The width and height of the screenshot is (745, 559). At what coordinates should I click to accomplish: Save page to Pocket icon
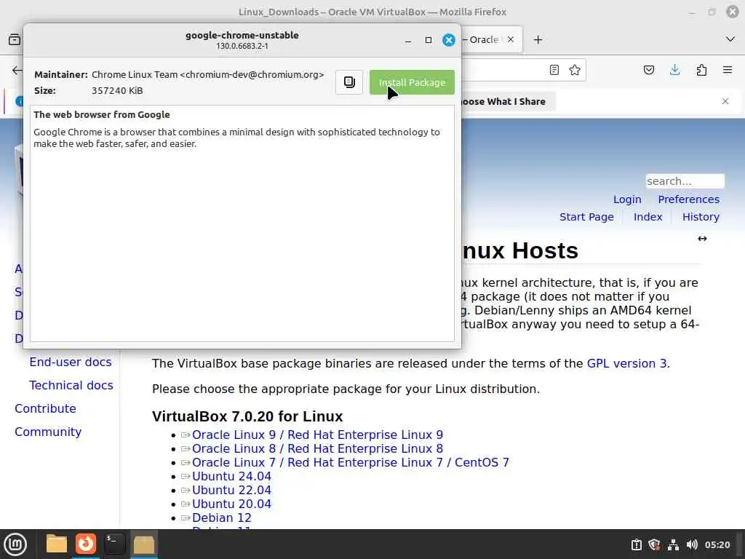point(648,70)
